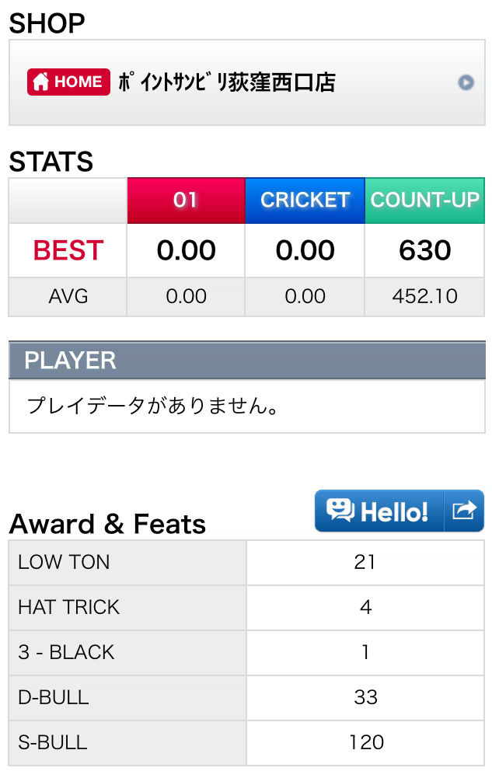Screen dimensions: 492x778
Task: Click the red HOME badge icon
Action: pyautogui.click(x=68, y=82)
